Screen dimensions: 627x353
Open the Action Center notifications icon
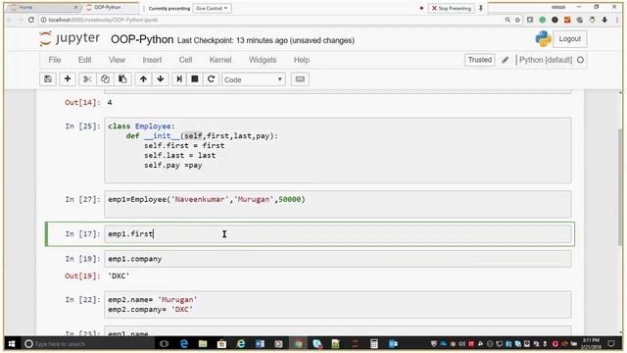click(611, 344)
